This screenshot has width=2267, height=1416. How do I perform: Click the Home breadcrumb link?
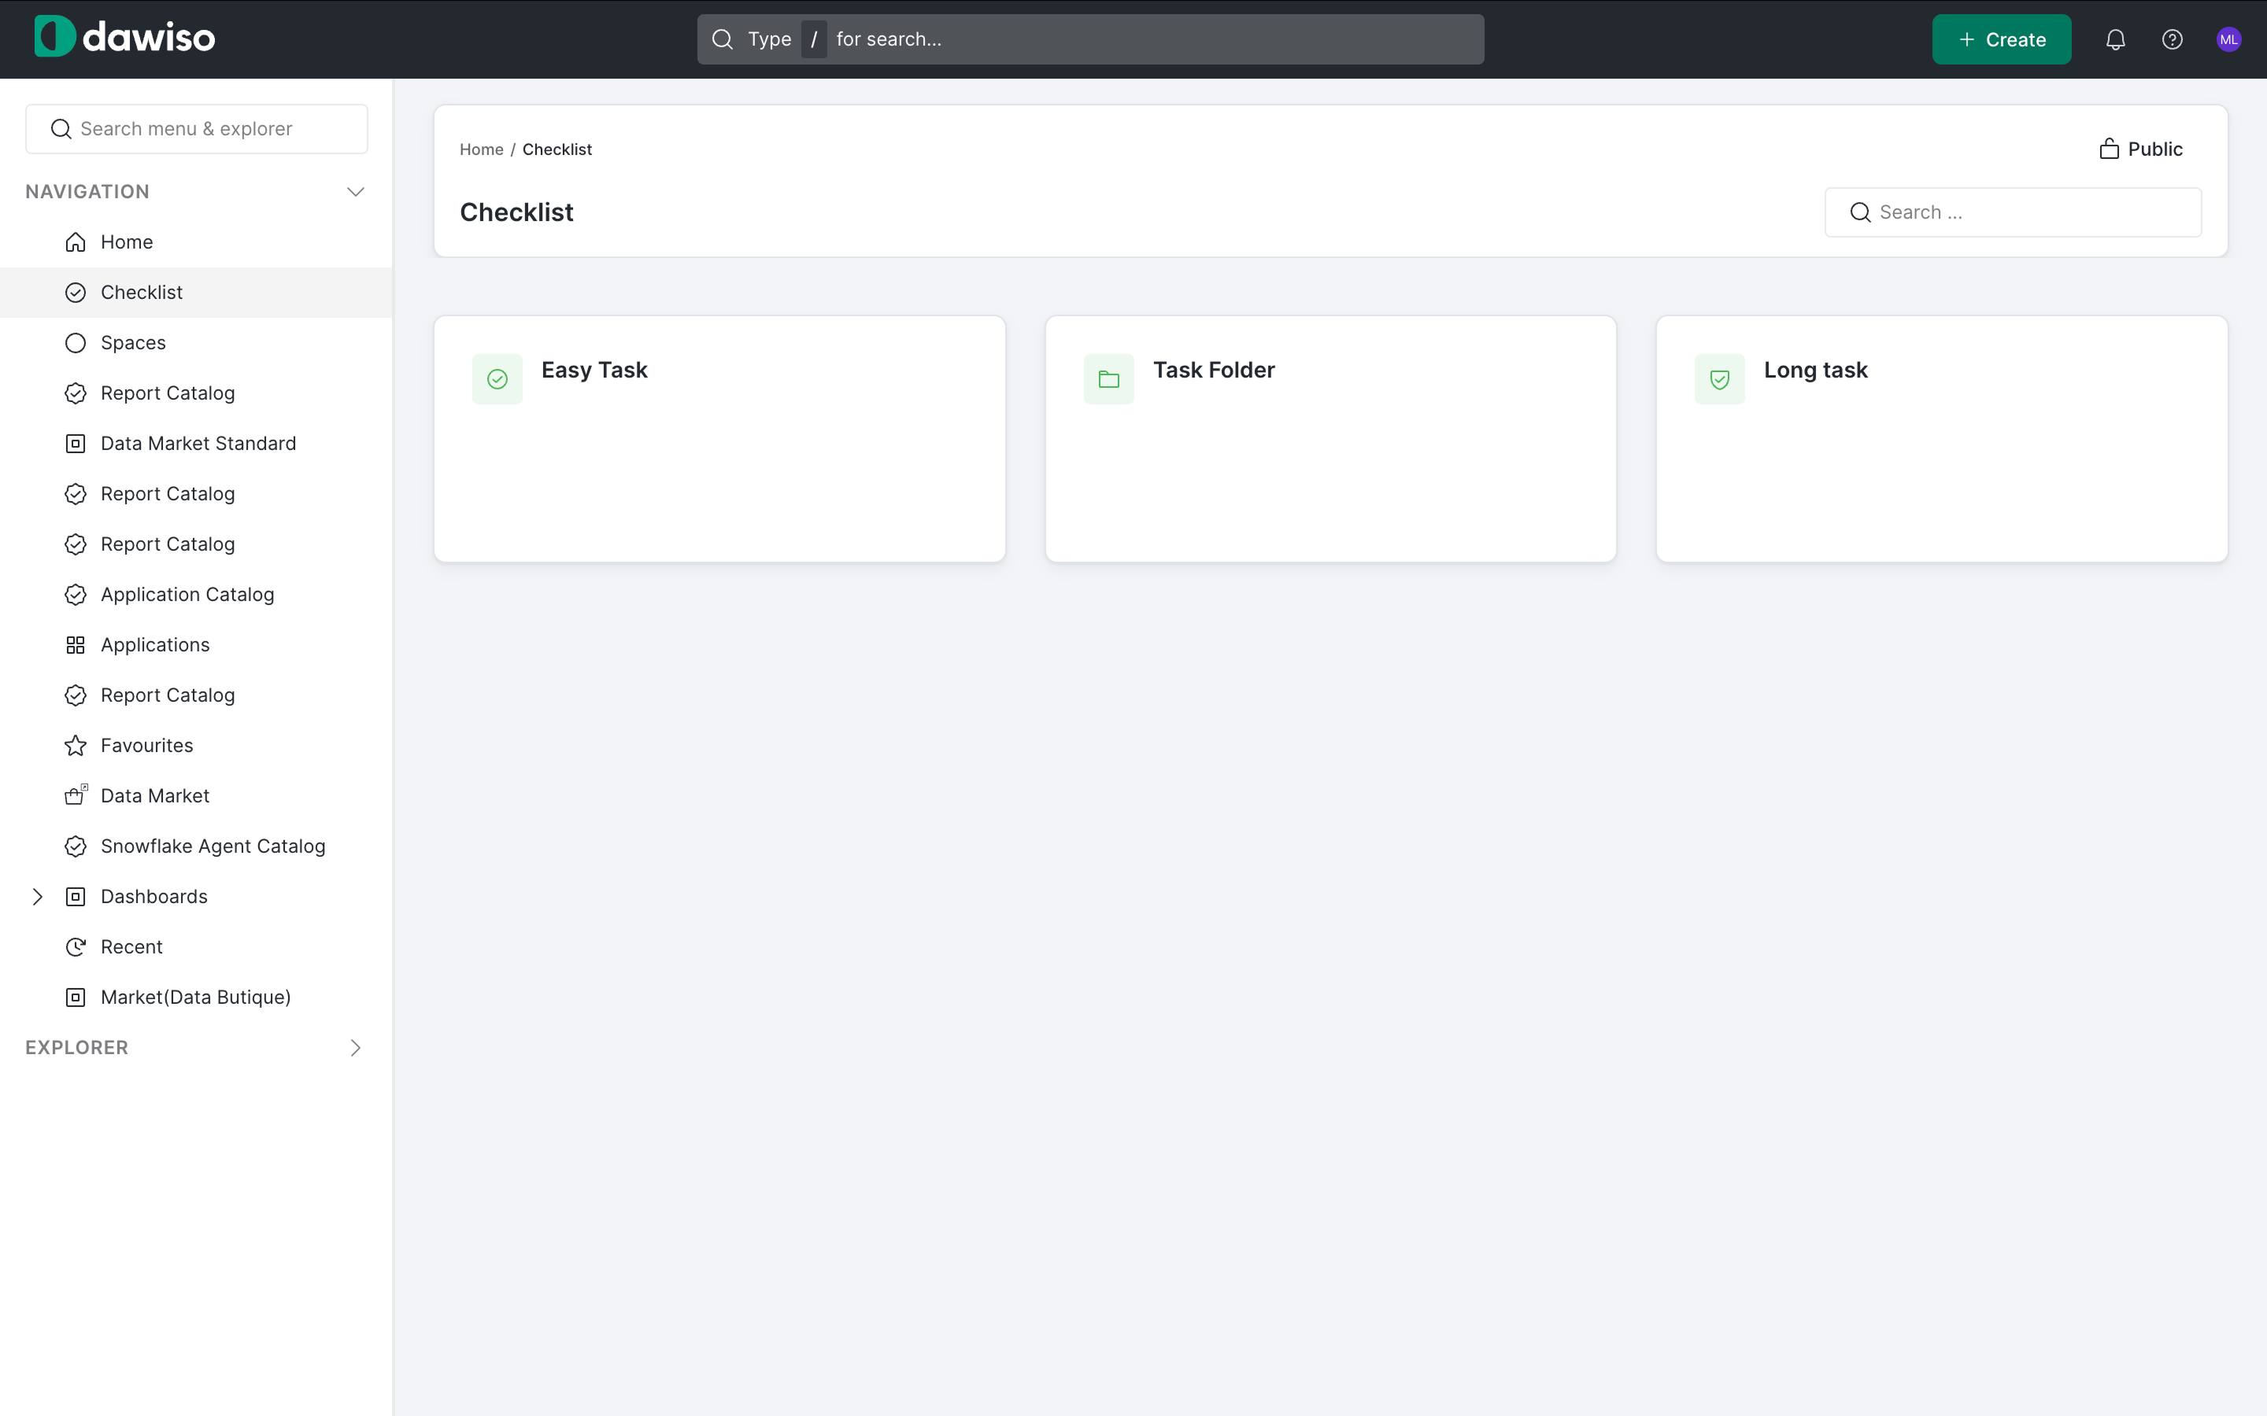(482, 149)
